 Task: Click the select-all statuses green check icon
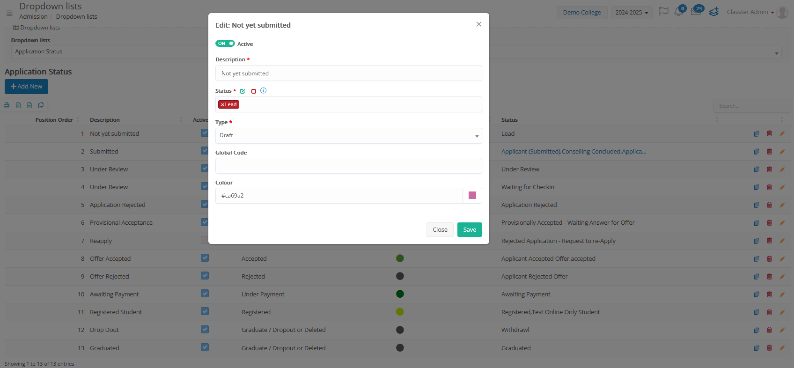[243, 91]
